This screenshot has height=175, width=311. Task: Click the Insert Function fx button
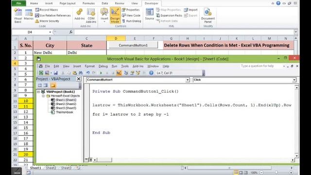click(x=71, y=32)
